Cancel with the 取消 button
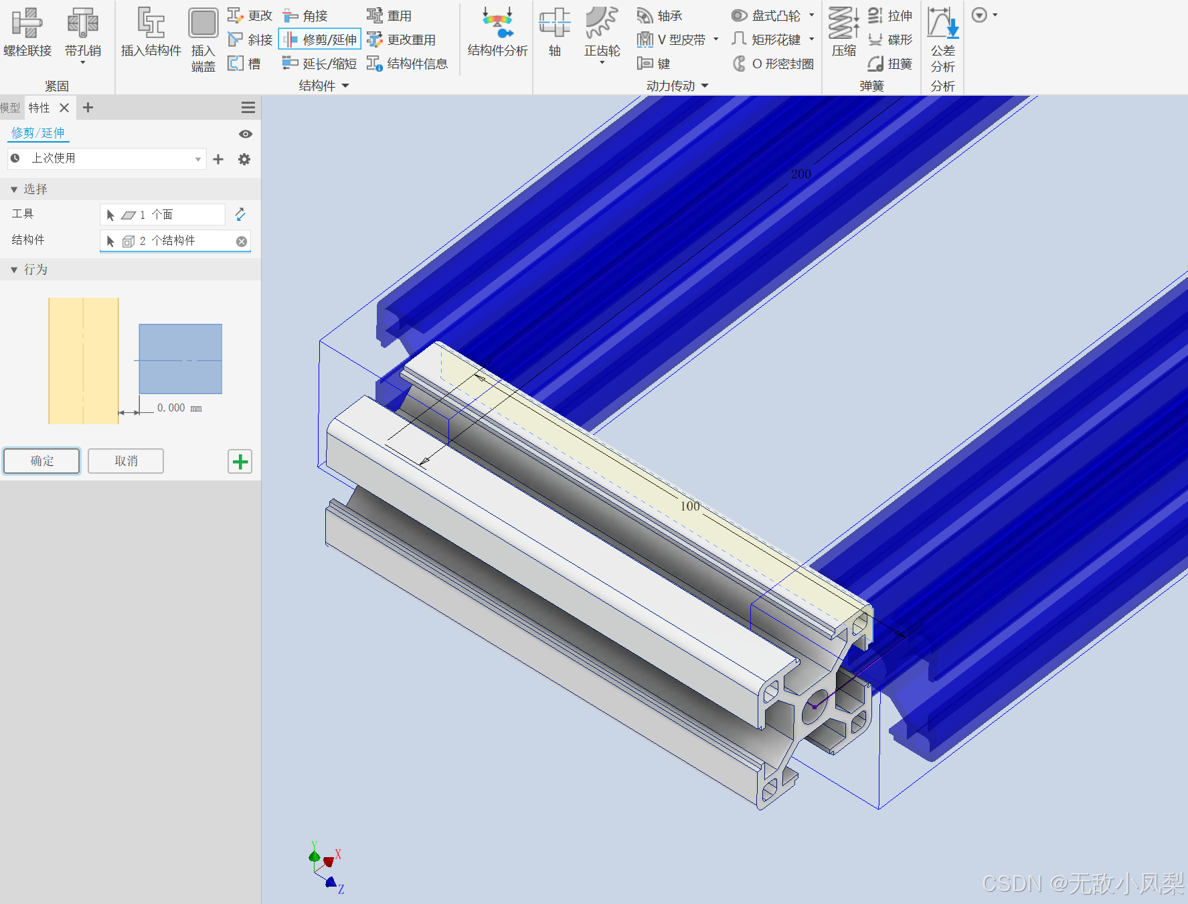The image size is (1188, 904). (x=126, y=461)
